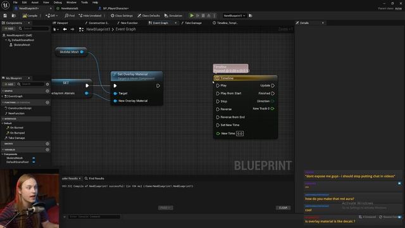This screenshot has width=405, height=228.
Task: Open the Asset menu
Action: 35,3
